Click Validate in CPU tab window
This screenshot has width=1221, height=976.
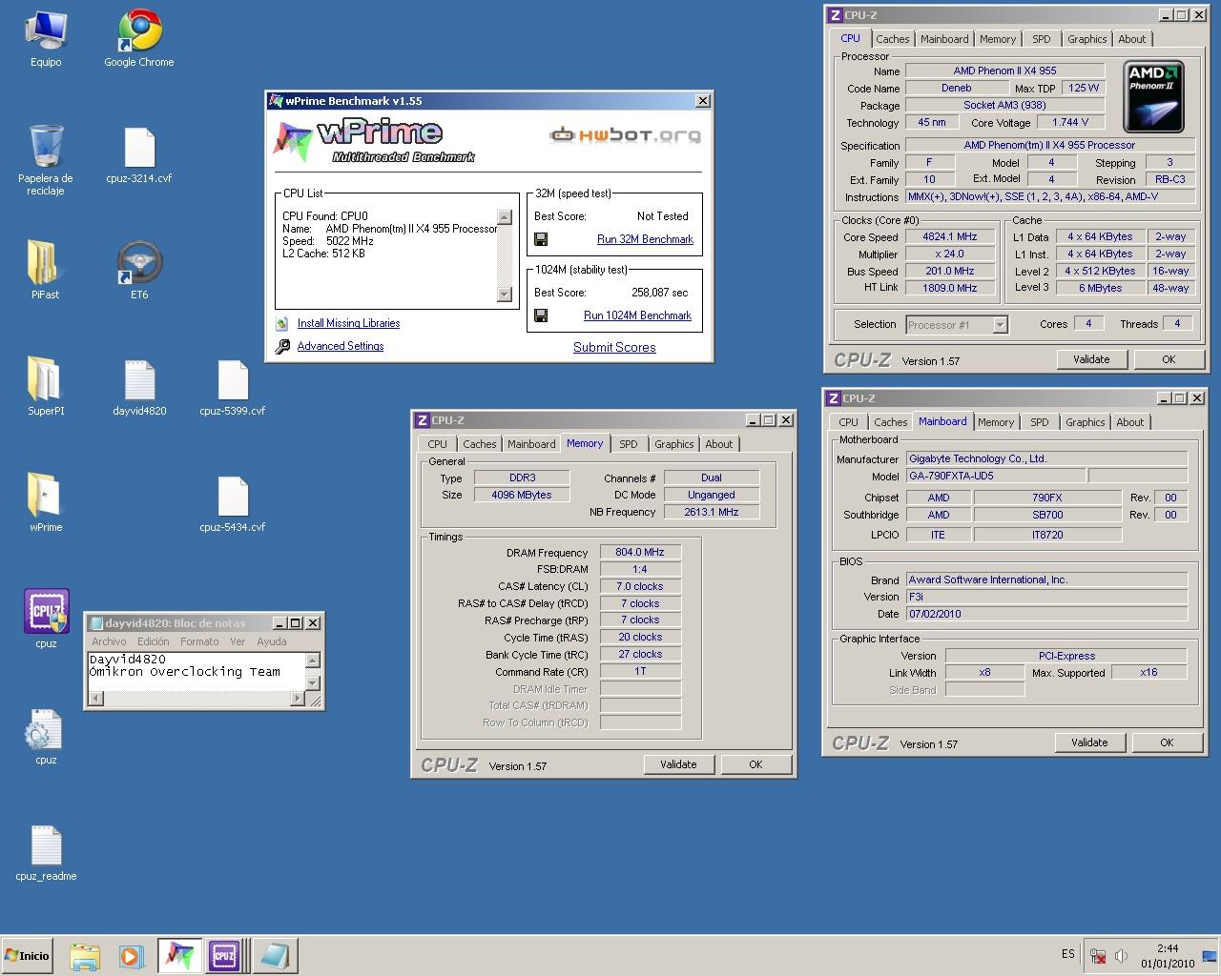1091,359
